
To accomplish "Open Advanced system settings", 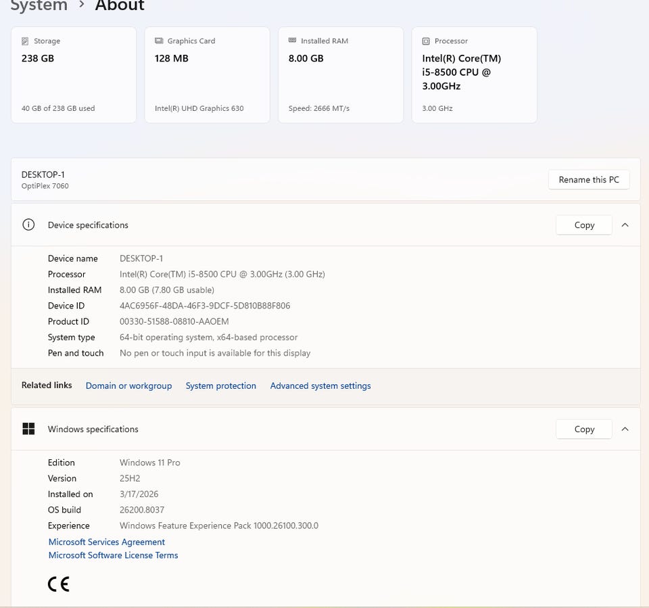I will [320, 385].
